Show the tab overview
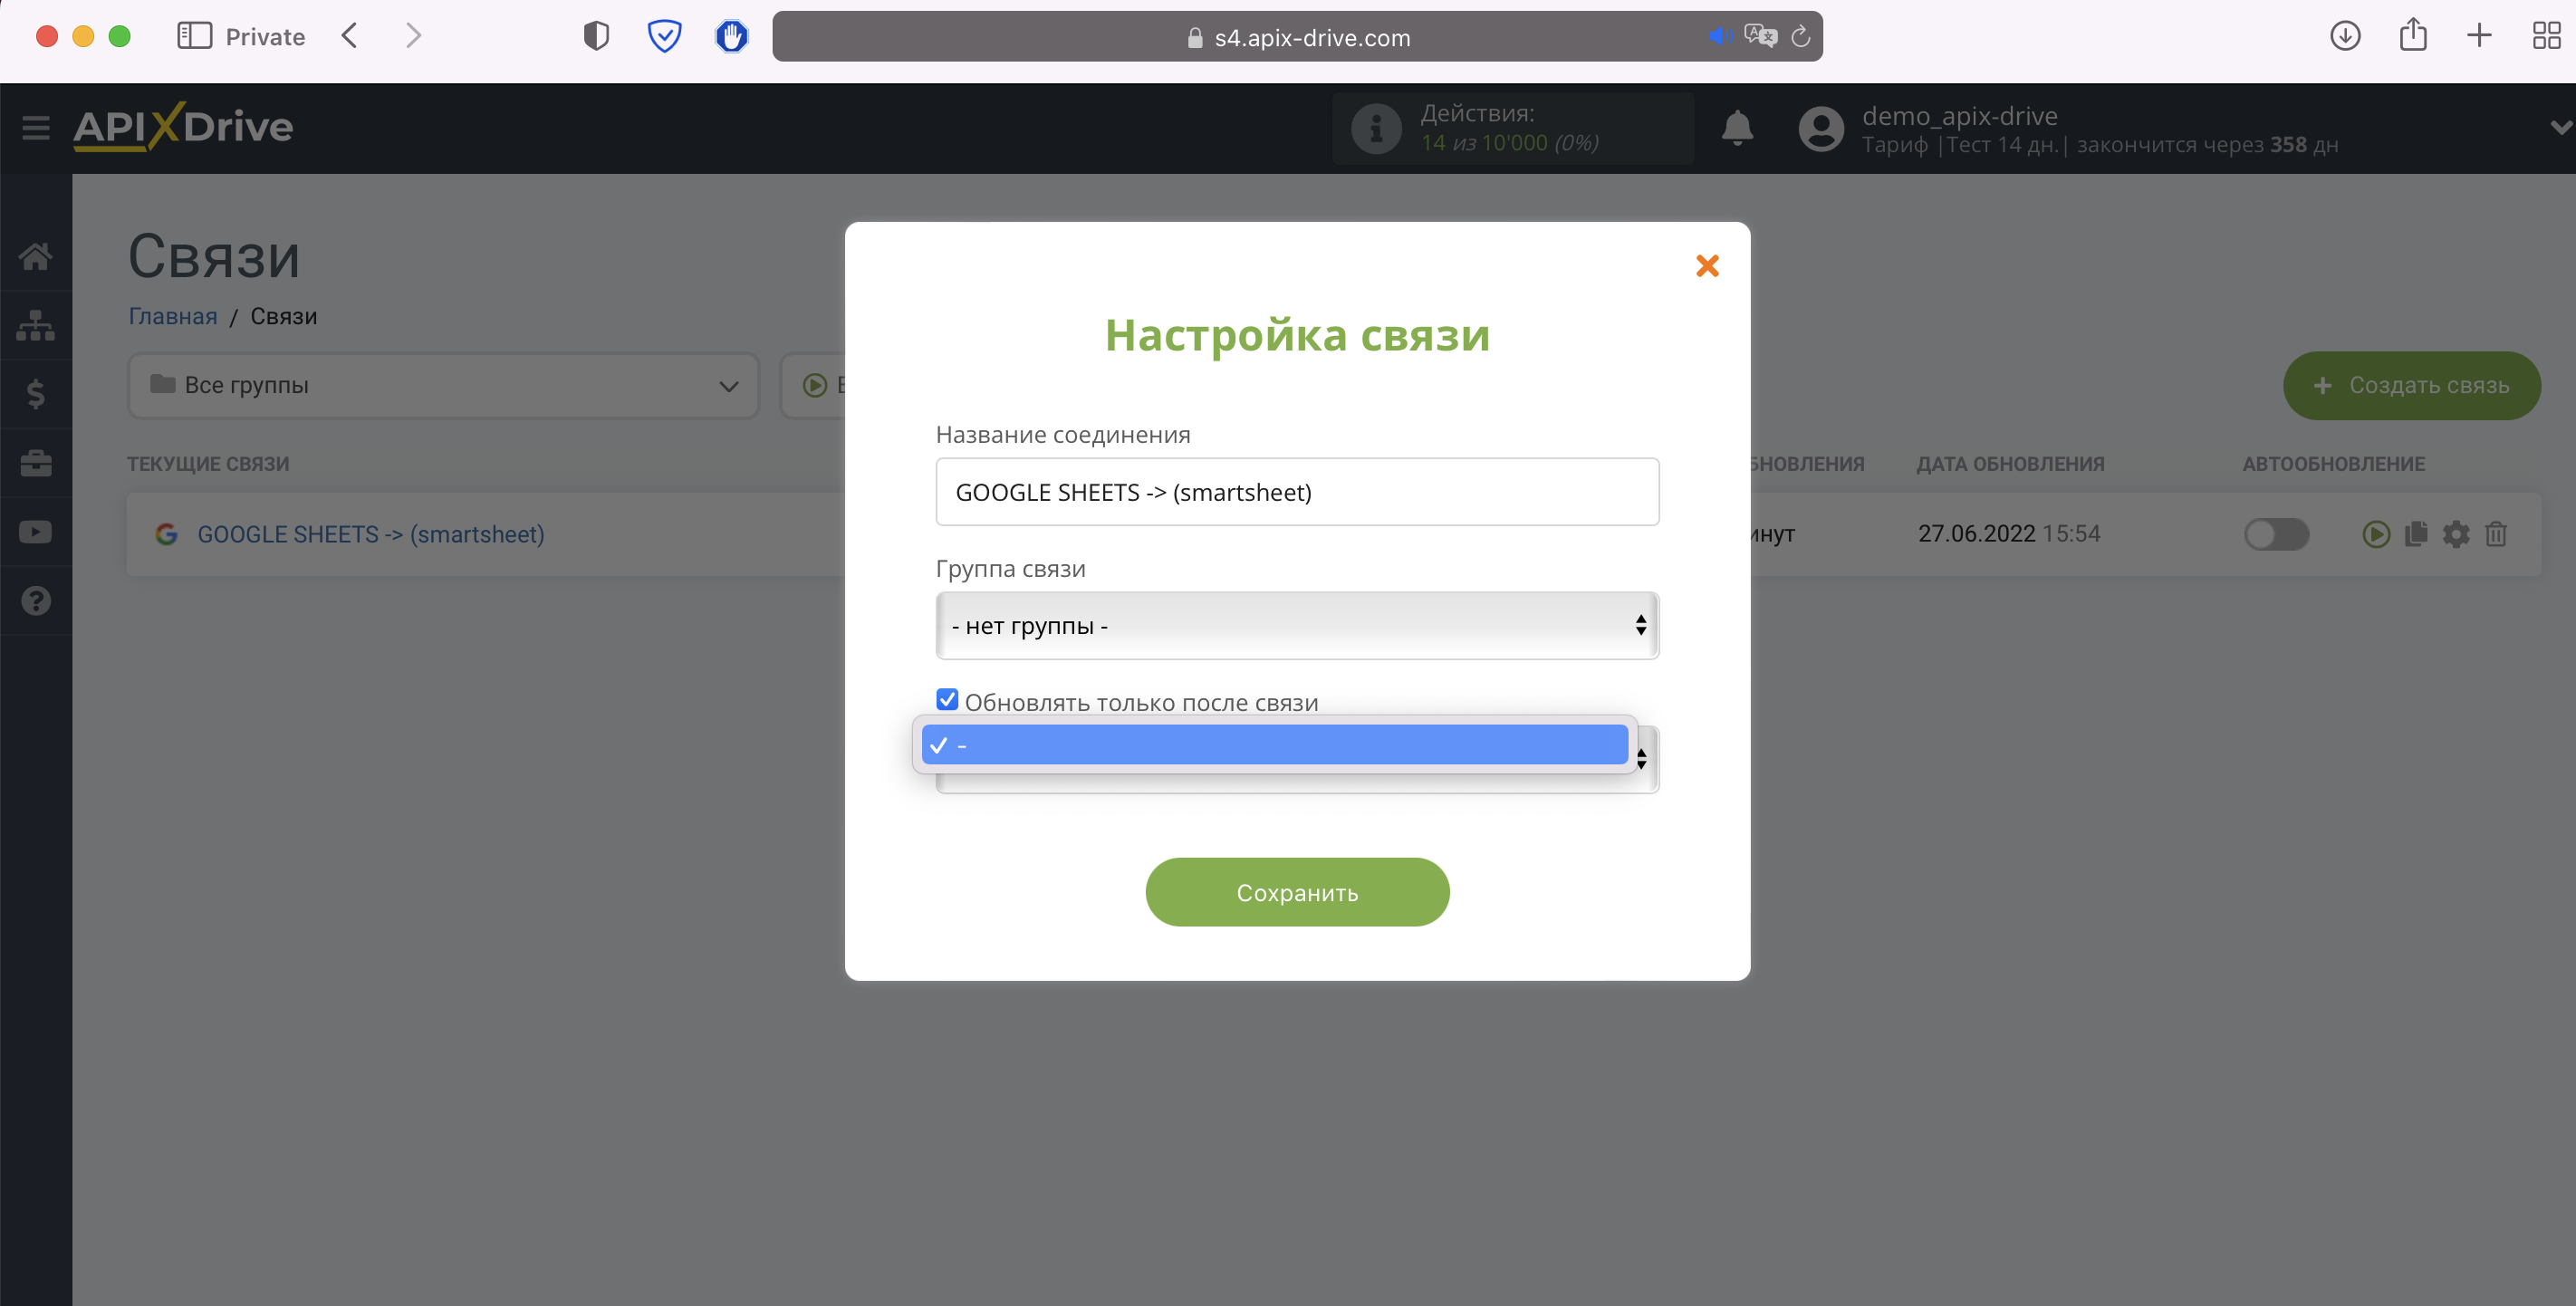Screen dimensions: 2576x1306 point(2546,36)
